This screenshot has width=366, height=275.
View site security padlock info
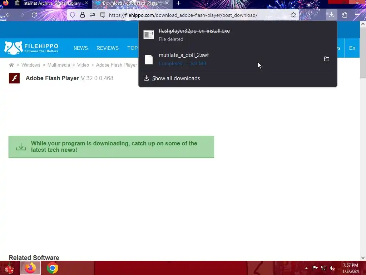pos(83,15)
